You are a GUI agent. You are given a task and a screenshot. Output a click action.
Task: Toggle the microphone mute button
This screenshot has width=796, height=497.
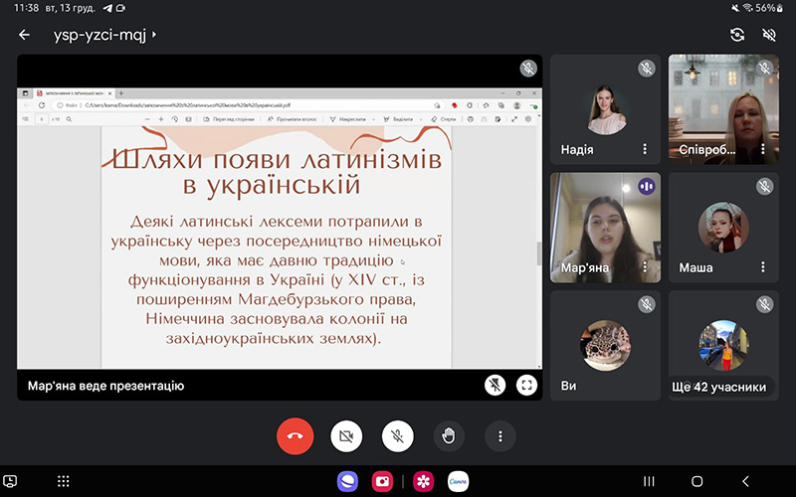pos(398,435)
